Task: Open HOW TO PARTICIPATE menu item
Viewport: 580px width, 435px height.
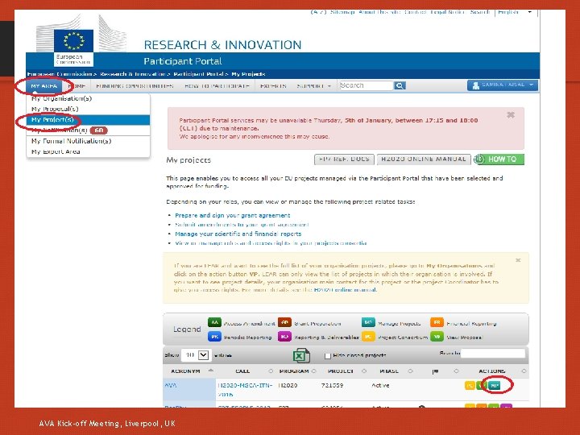Action: 217,86
